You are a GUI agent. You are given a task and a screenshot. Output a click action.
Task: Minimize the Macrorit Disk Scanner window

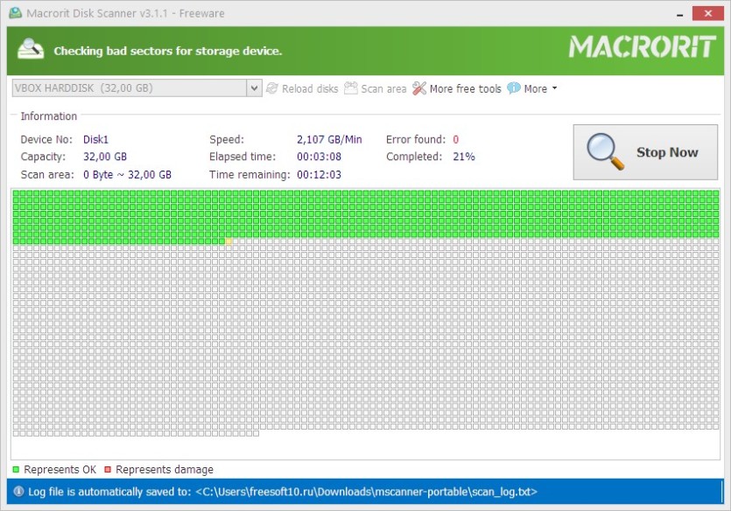[x=679, y=14]
